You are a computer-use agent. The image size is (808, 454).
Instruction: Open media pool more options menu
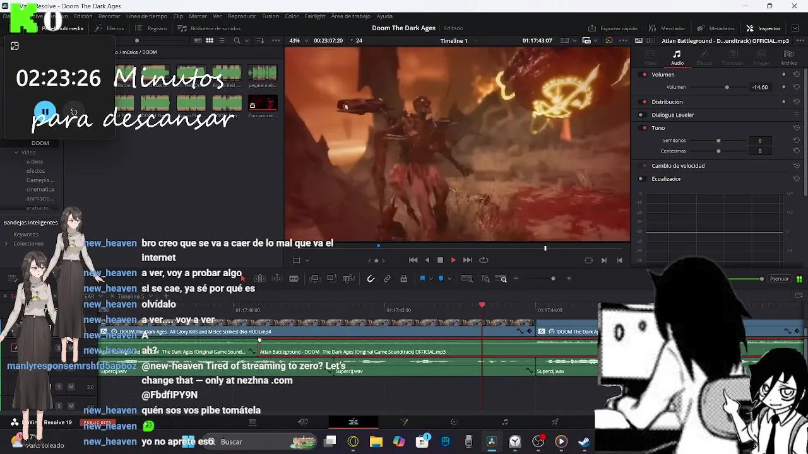tap(276, 40)
